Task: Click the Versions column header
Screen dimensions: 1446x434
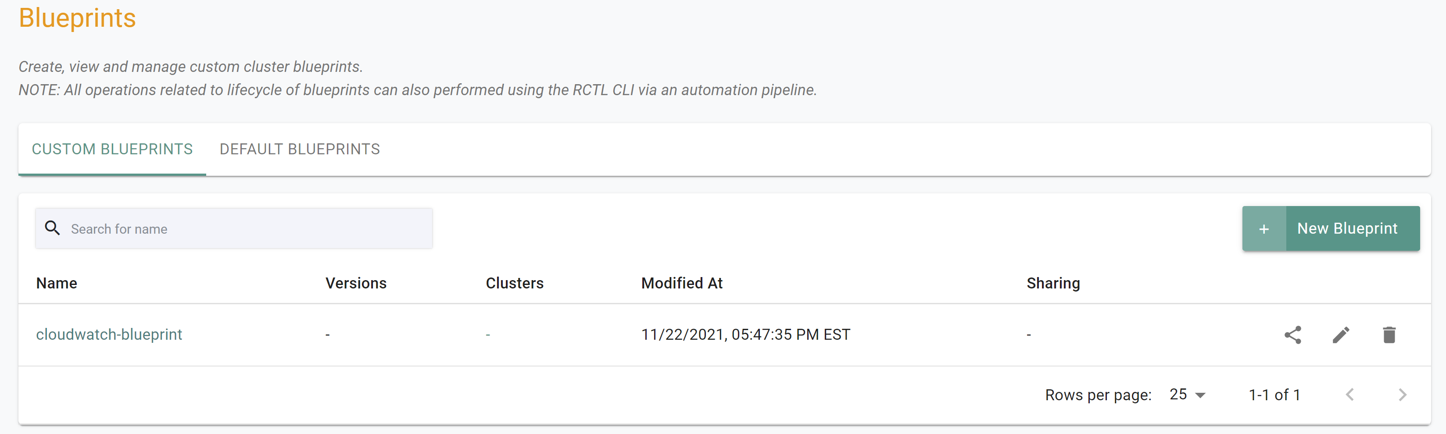Action: click(356, 283)
